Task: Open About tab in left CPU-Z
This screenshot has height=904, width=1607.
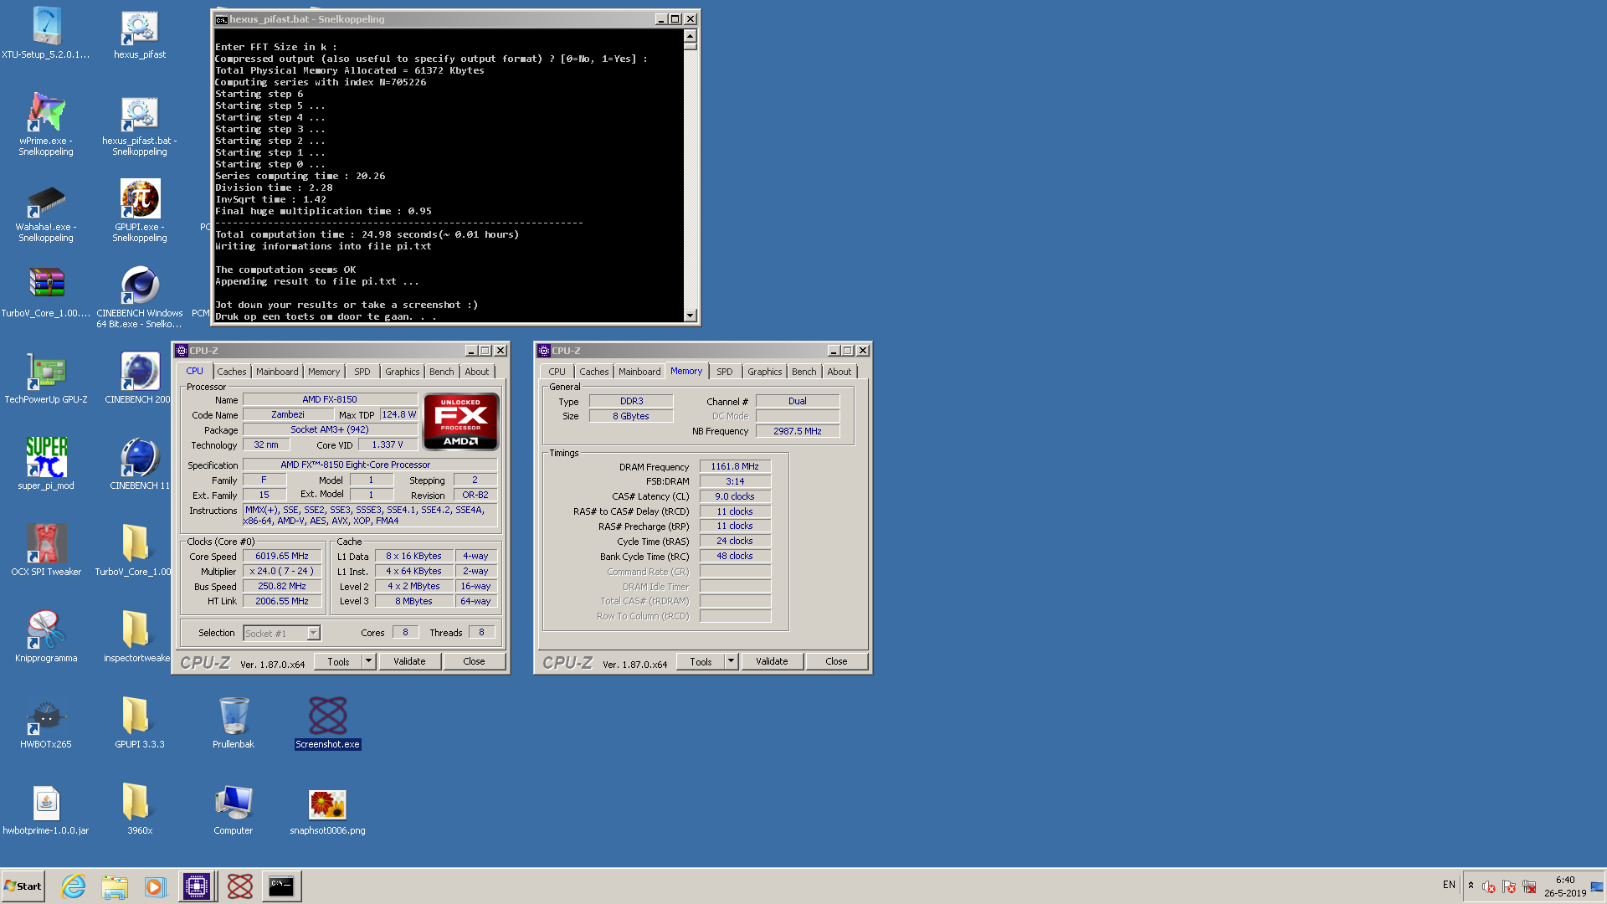Action: pyautogui.click(x=477, y=372)
